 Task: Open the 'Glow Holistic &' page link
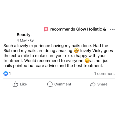click(x=91, y=29)
